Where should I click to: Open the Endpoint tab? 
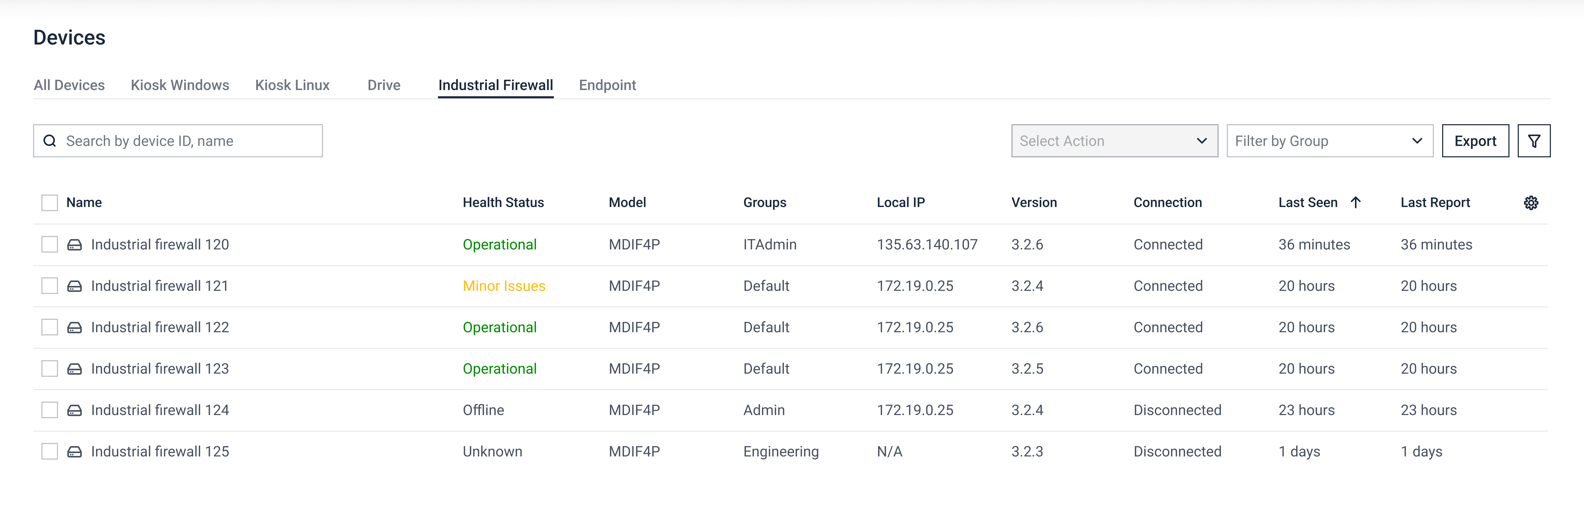(607, 85)
